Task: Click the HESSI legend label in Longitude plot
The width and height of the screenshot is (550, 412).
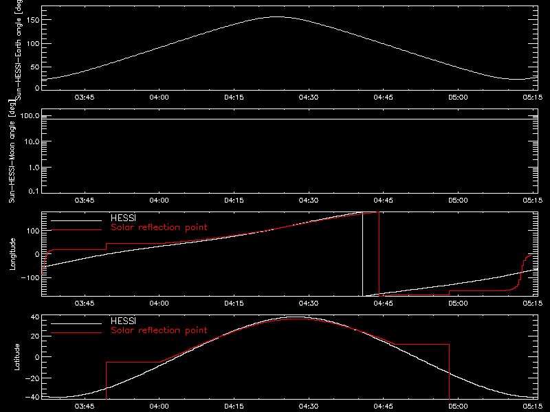Action: [123, 218]
